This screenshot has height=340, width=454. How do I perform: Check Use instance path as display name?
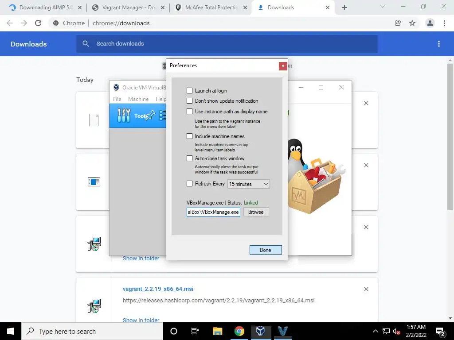pyautogui.click(x=189, y=111)
